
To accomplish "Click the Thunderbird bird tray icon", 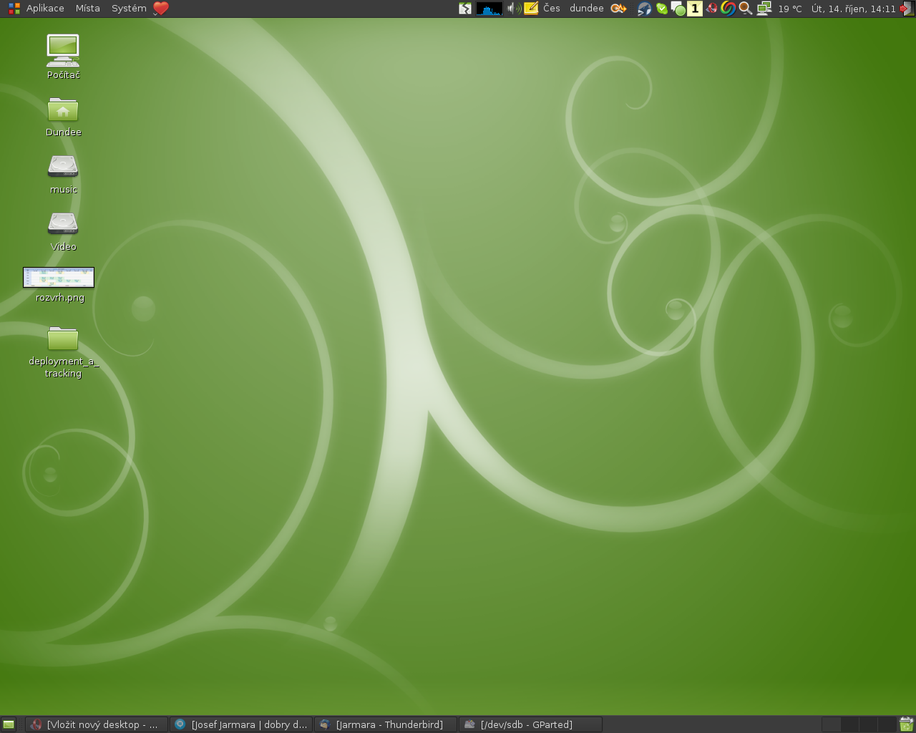I will [645, 9].
